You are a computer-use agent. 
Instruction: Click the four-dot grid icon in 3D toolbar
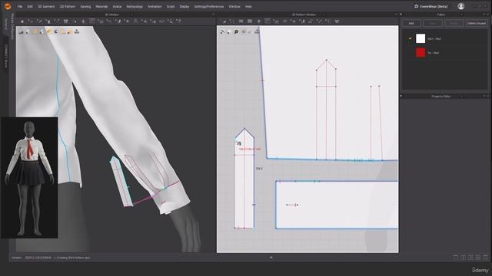tap(65, 21)
